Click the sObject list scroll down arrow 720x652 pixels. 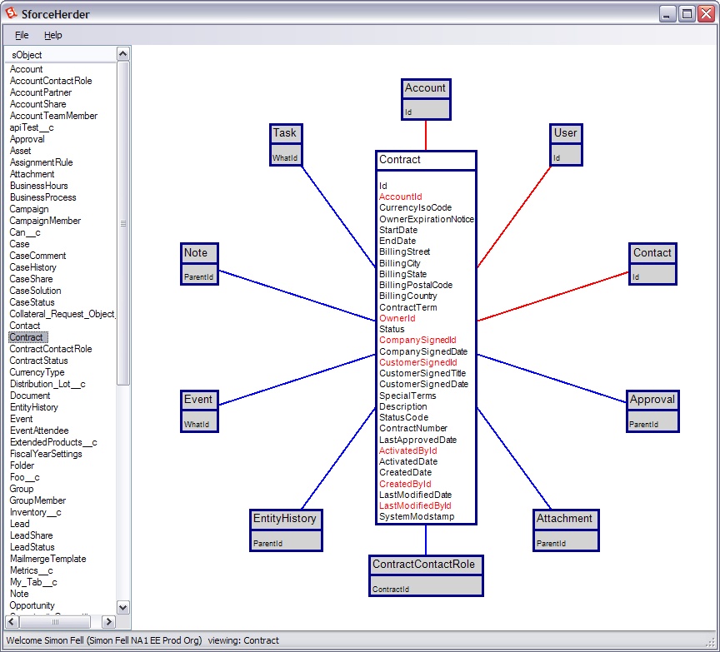point(123,608)
